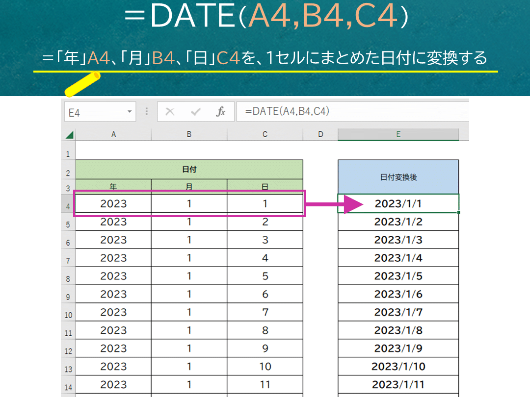Select the 年 column label cell
530x397 pixels.
[x=113, y=186]
